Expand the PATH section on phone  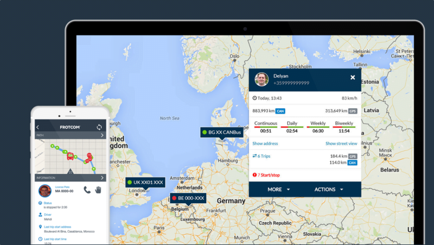(x=101, y=135)
